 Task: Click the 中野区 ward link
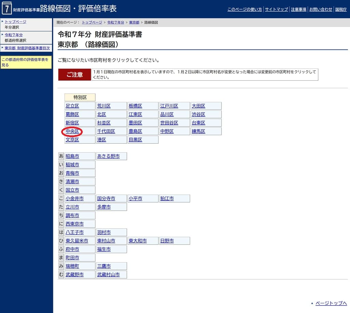tap(167, 131)
